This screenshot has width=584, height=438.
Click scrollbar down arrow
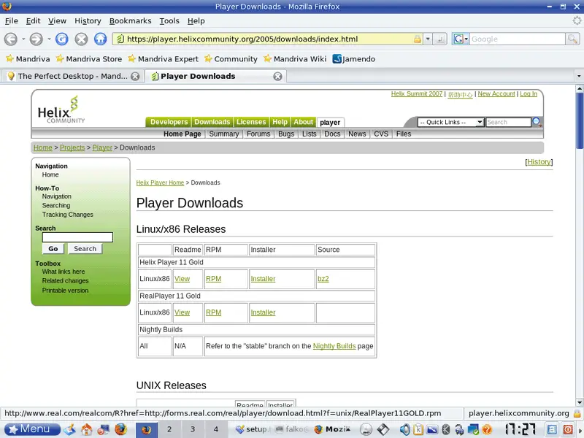(579, 402)
